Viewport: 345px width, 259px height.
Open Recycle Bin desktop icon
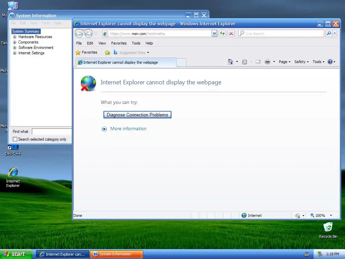[328, 230]
